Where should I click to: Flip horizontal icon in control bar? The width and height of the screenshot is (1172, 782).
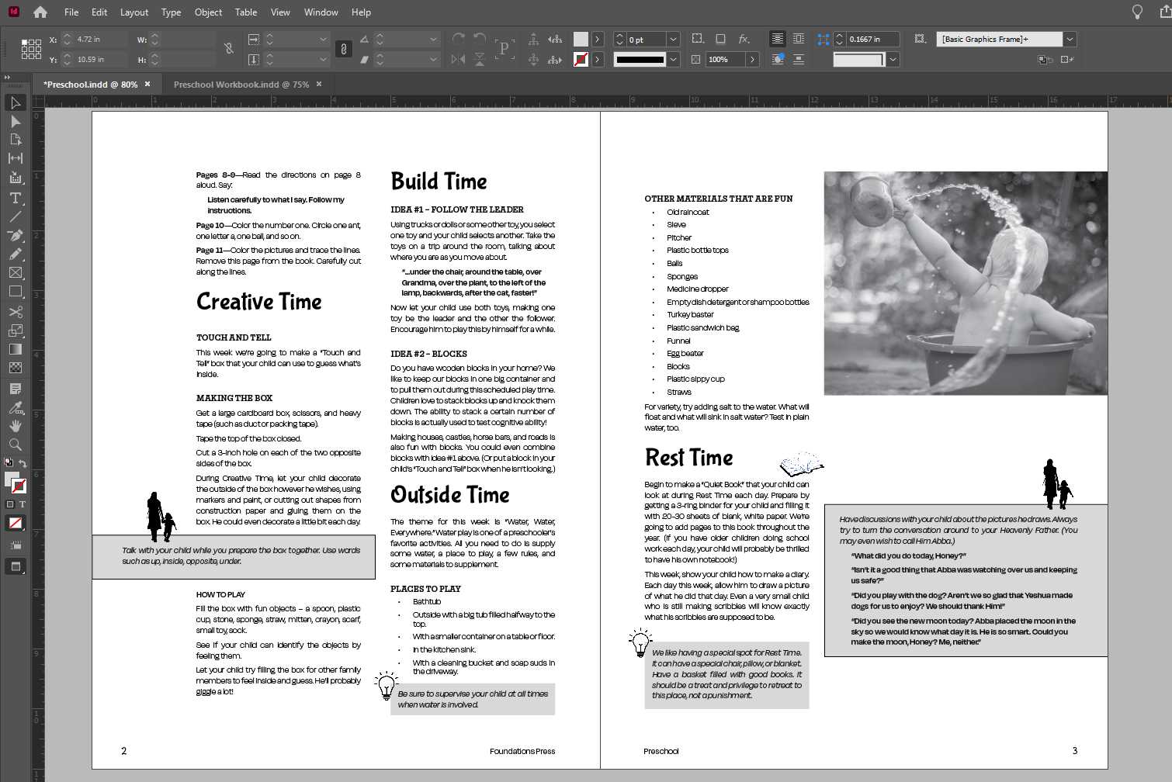pos(458,59)
